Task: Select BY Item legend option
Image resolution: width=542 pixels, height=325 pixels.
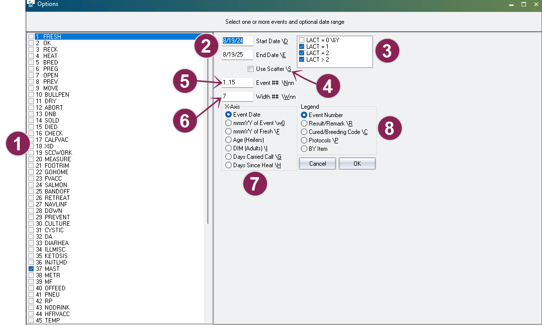Action: tap(304, 149)
